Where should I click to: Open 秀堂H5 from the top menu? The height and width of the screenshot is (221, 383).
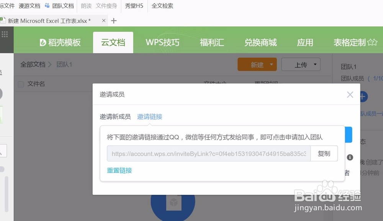tap(134, 5)
